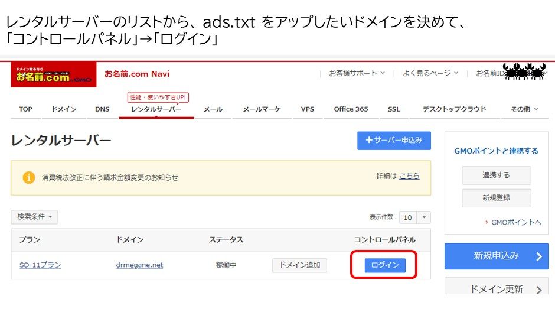
Task: Open the よく見るページ dropdown
Action: coord(430,73)
